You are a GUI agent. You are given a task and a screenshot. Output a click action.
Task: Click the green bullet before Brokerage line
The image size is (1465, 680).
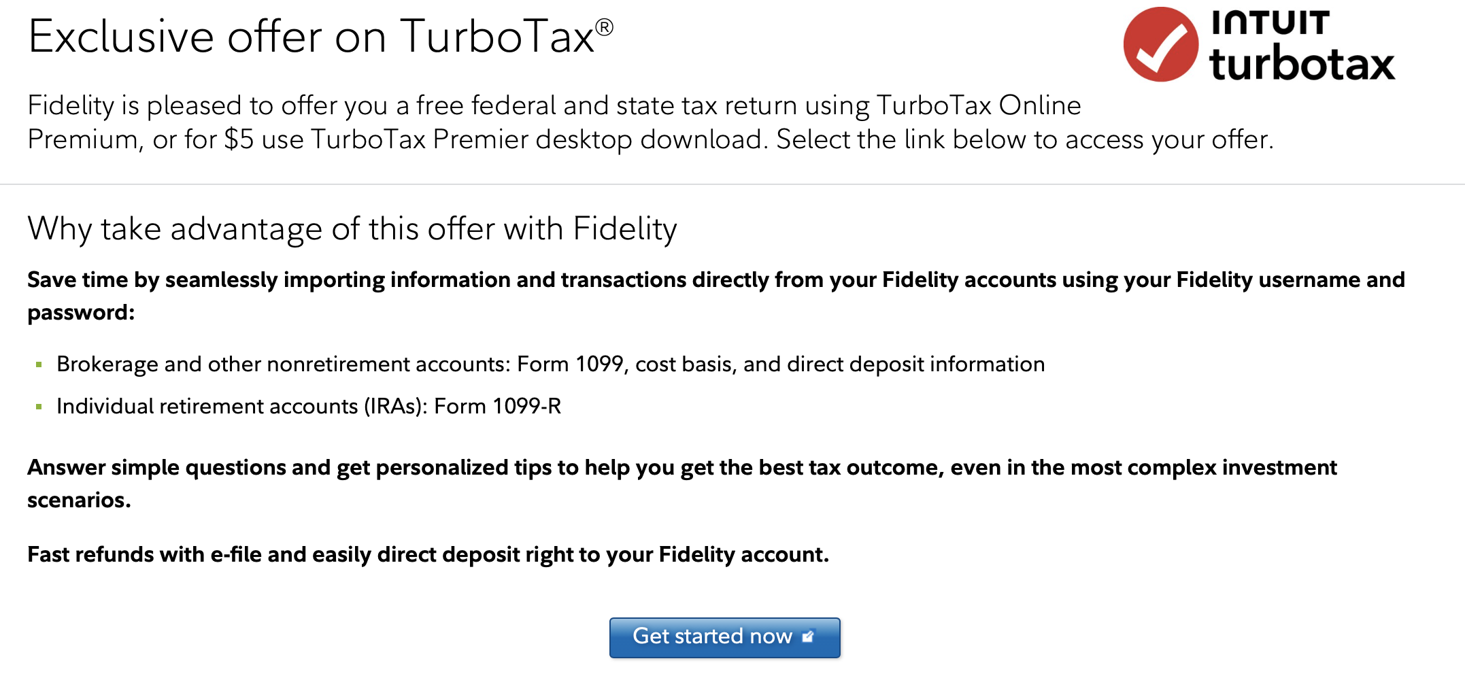click(39, 365)
